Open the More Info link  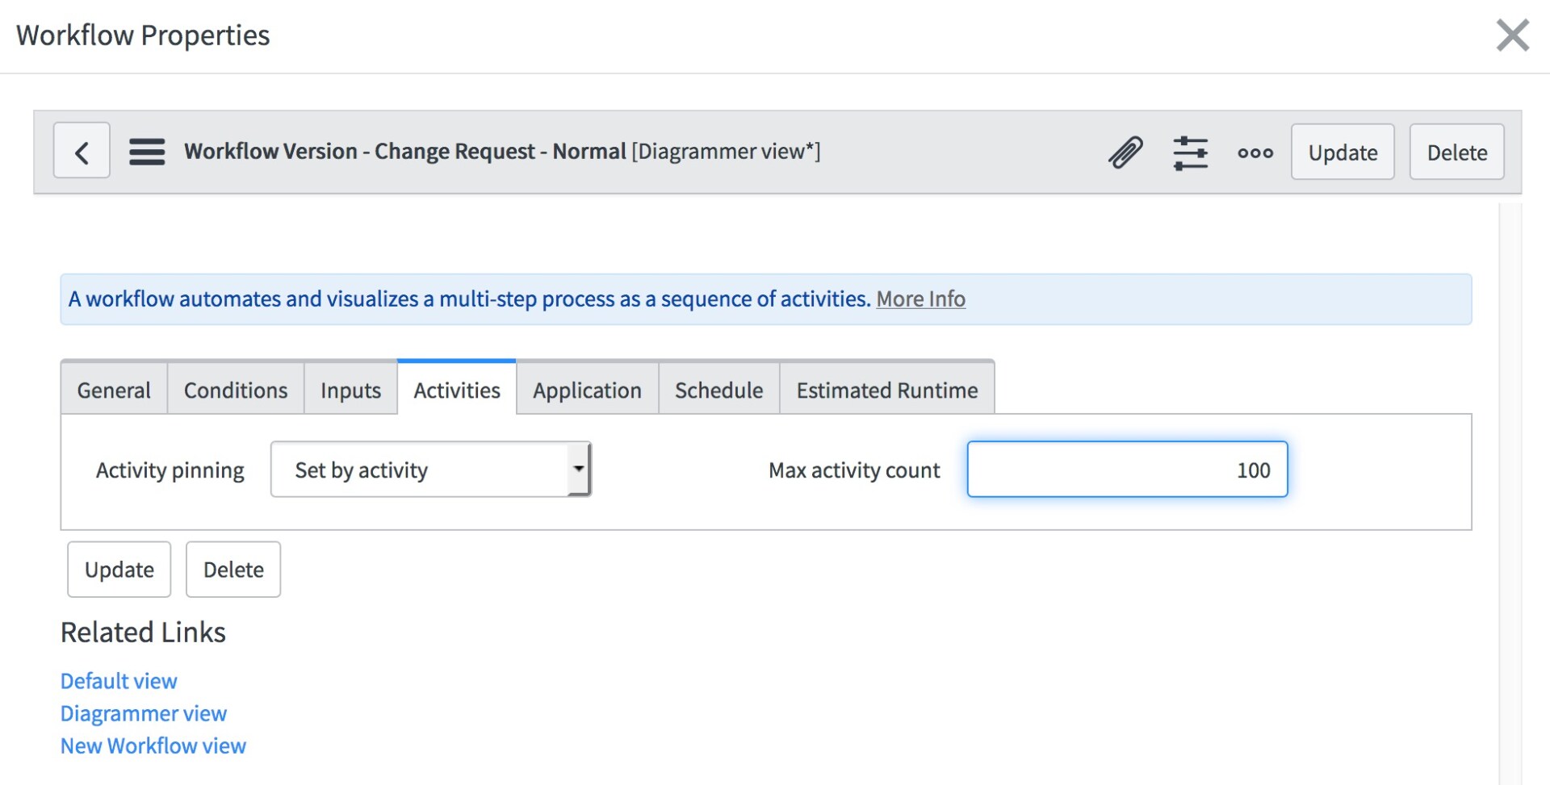coord(920,299)
